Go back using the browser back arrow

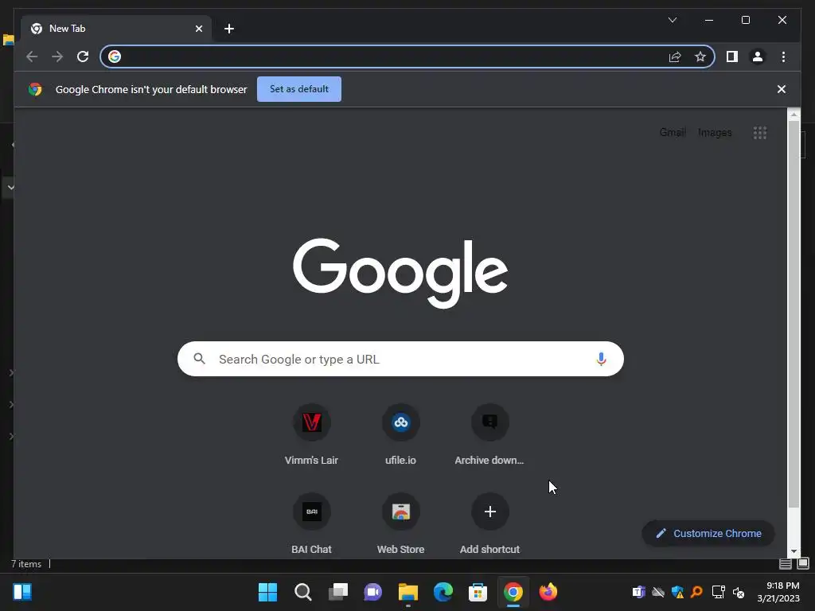[x=32, y=56]
